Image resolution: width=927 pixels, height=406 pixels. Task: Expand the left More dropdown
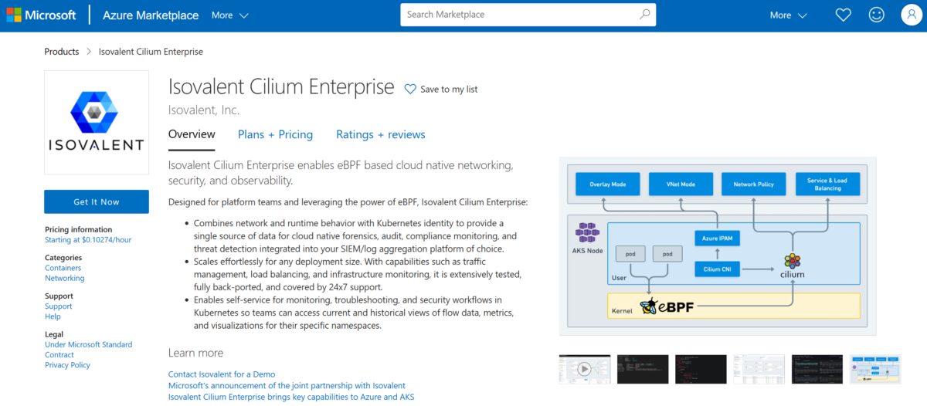(230, 15)
